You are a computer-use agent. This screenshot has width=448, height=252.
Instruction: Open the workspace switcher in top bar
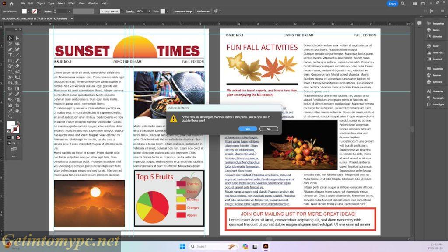(x=414, y=3)
